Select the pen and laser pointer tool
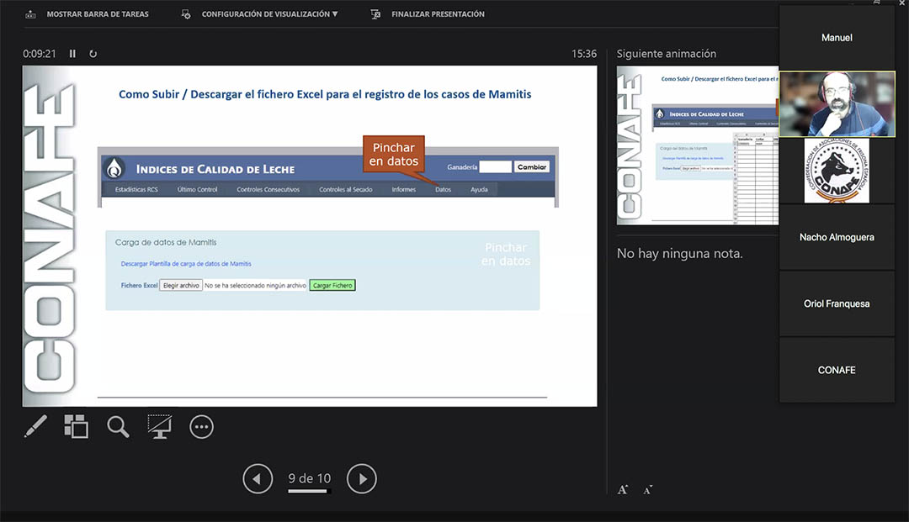Screen dimensions: 909x522 [x=35, y=427]
